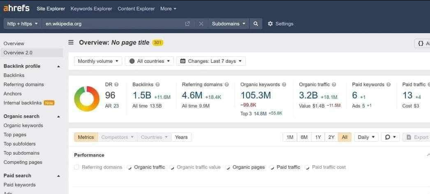430x194 pixels.
Task: Click the Paid keywords help icon
Action: pos(388,85)
